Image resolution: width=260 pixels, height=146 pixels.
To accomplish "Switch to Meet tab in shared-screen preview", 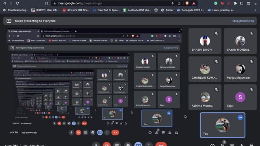I will tap(23, 31).
